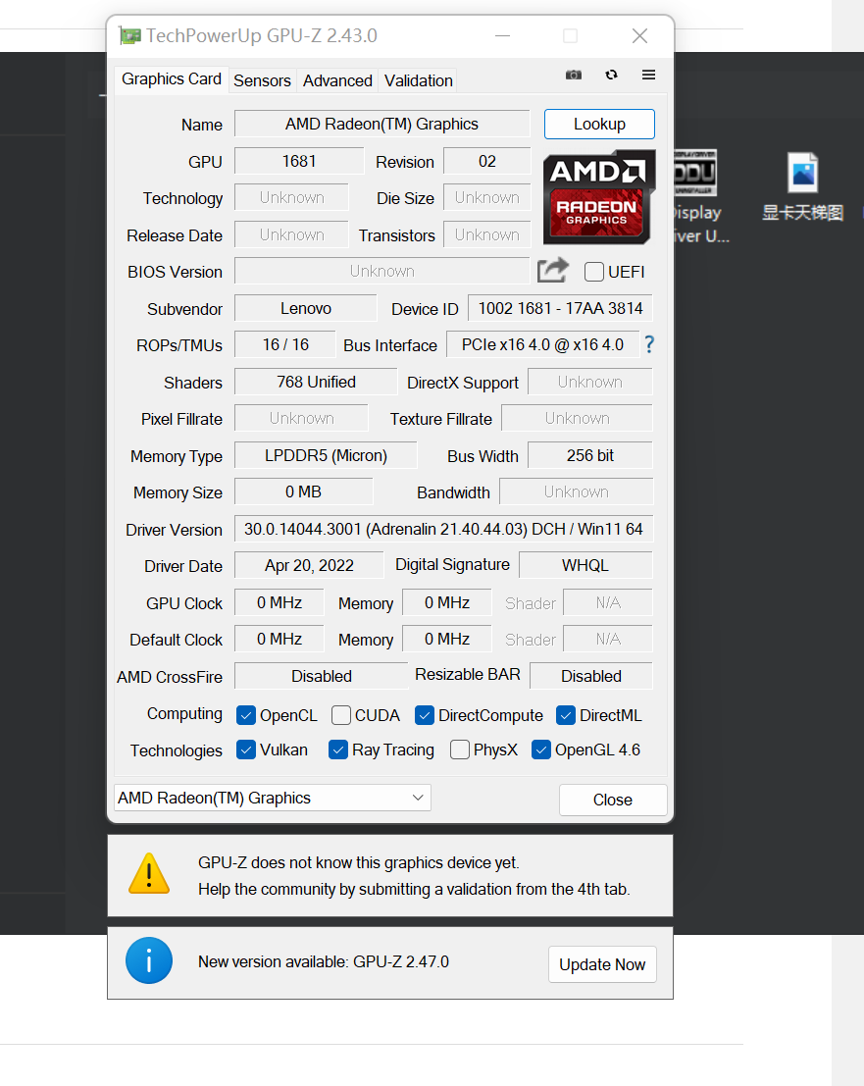Click the yellow warning icon
The height and width of the screenshot is (1086, 864).
point(149,874)
